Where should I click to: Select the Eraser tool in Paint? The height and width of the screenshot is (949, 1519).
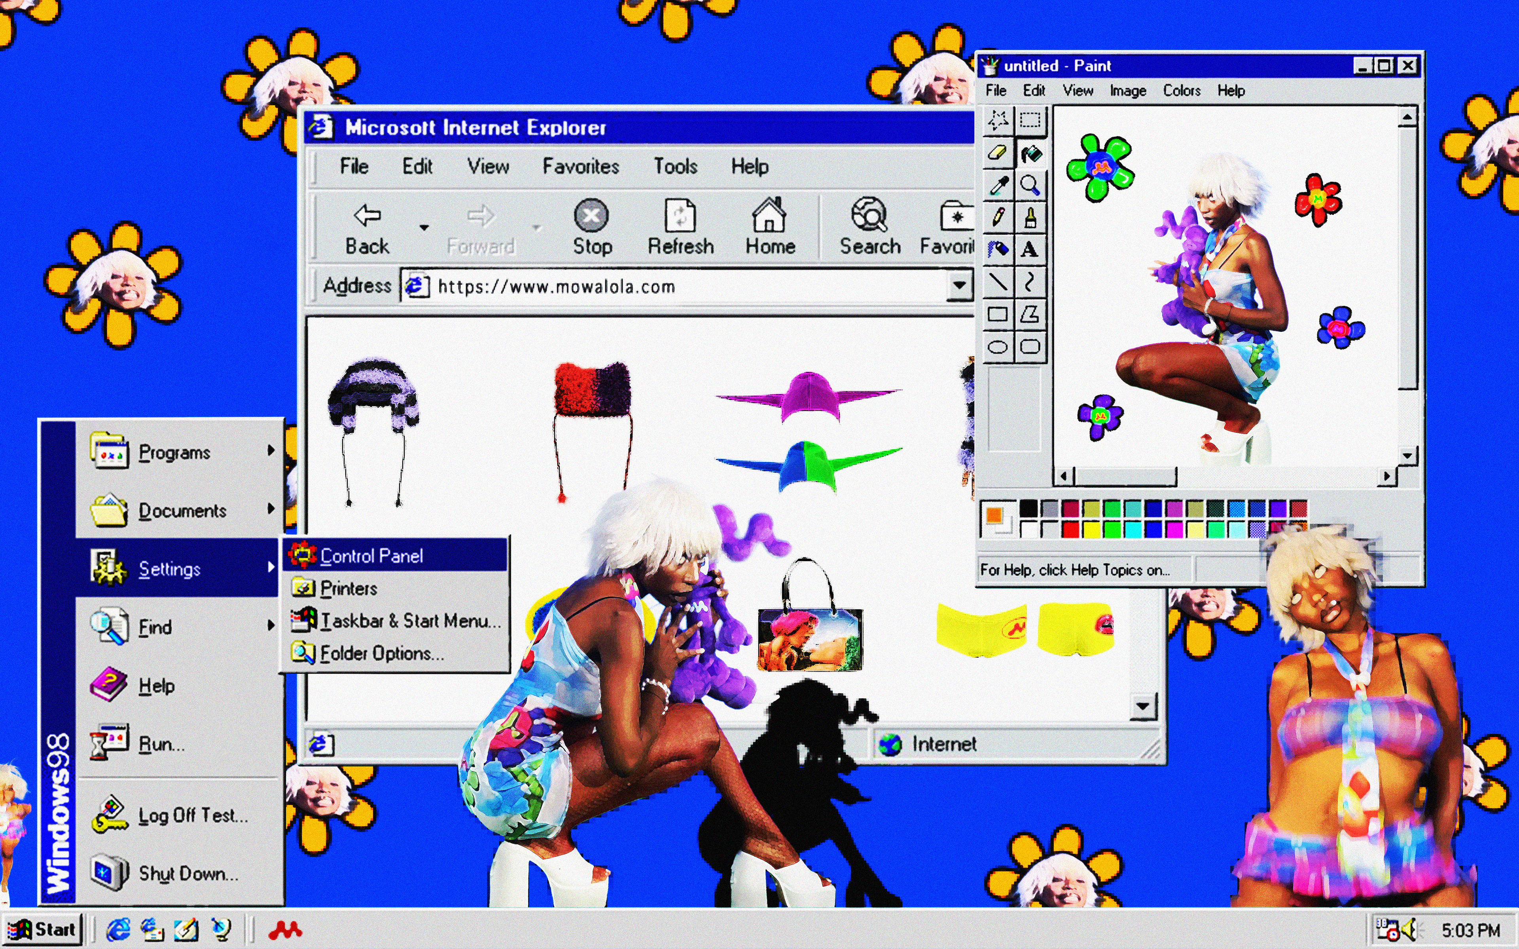(997, 153)
